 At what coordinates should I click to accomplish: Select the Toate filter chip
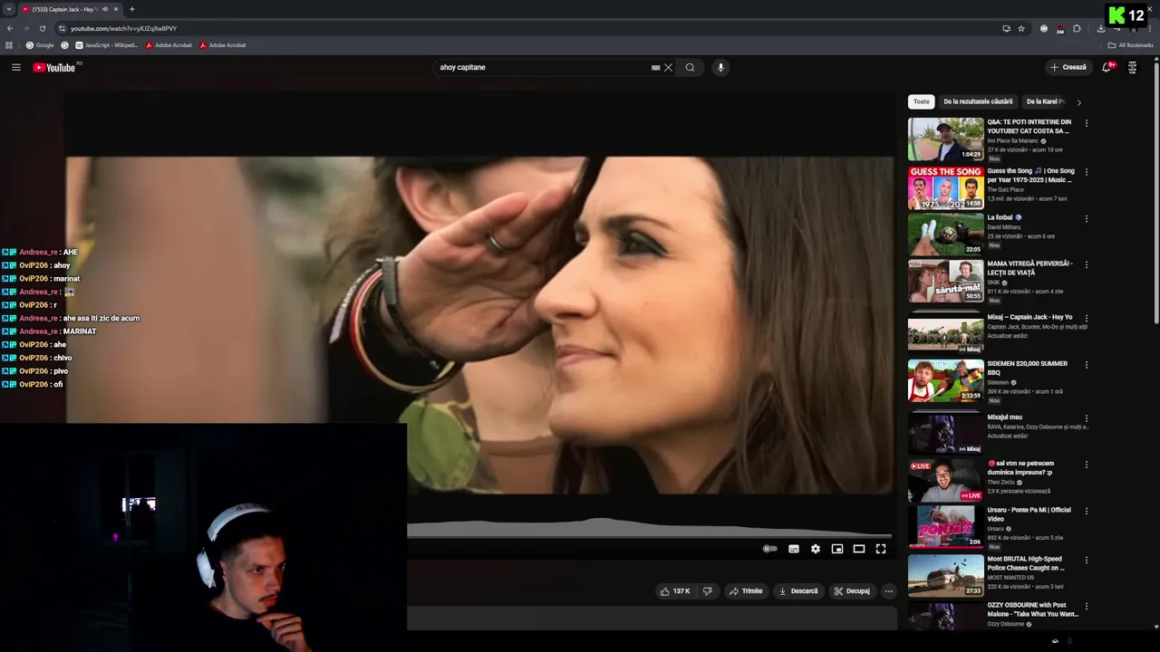click(x=921, y=101)
